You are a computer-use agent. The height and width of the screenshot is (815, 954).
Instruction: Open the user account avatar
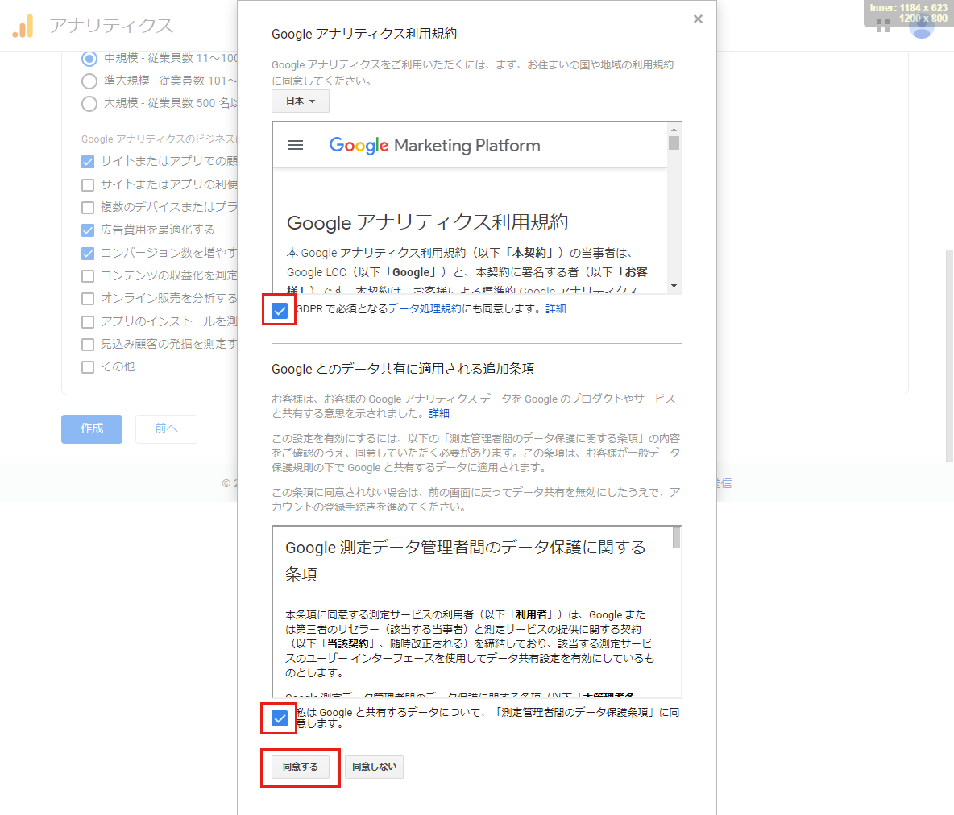(922, 26)
